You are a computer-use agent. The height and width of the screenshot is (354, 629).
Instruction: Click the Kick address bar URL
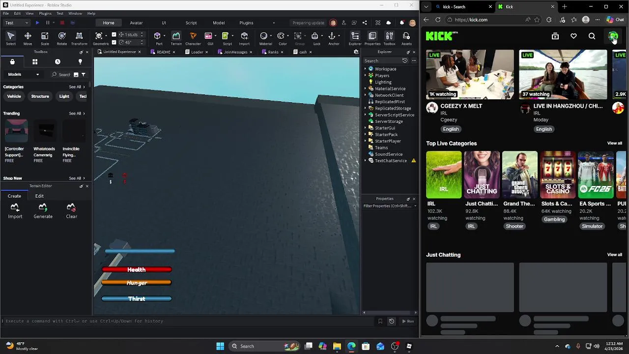(x=471, y=20)
